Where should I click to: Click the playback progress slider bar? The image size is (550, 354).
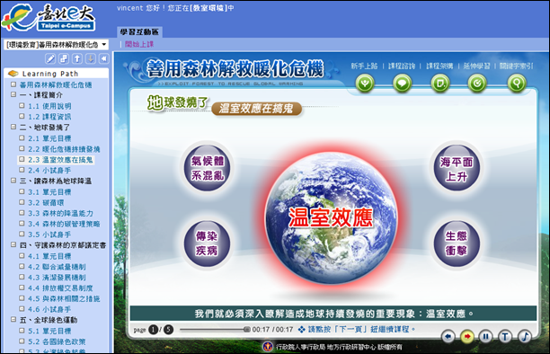point(215,330)
